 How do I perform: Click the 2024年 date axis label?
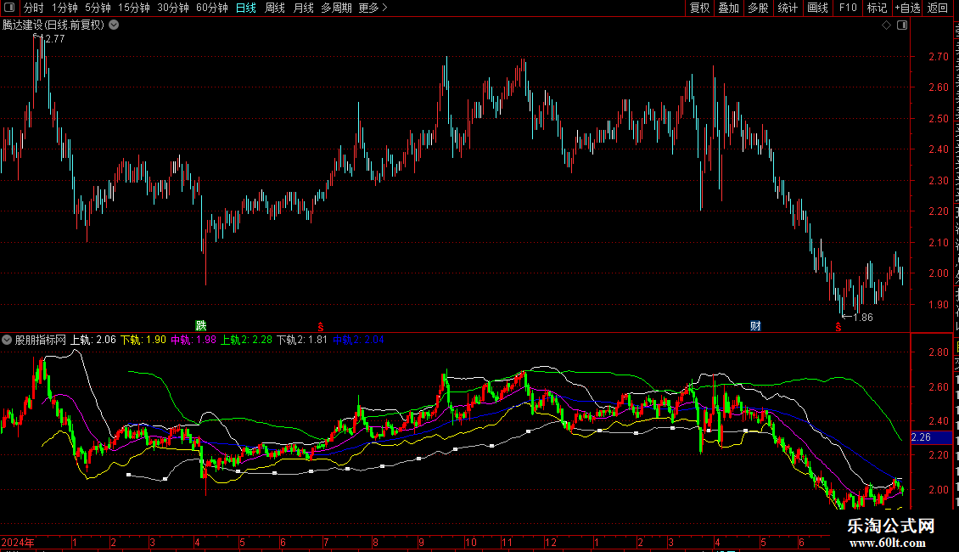coord(18,543)
